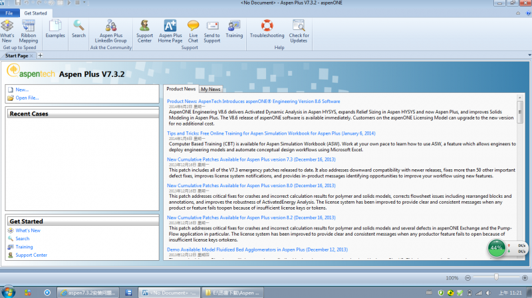
Task: Click the zoom slider handle
Action: (x=496, y=277)
